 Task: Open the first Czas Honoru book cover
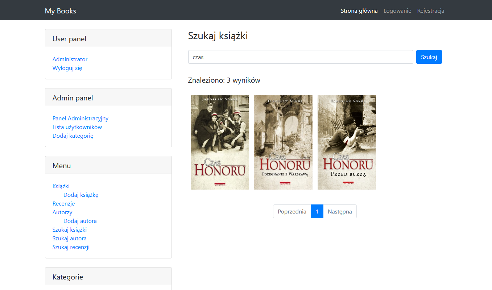click(220, 142)
